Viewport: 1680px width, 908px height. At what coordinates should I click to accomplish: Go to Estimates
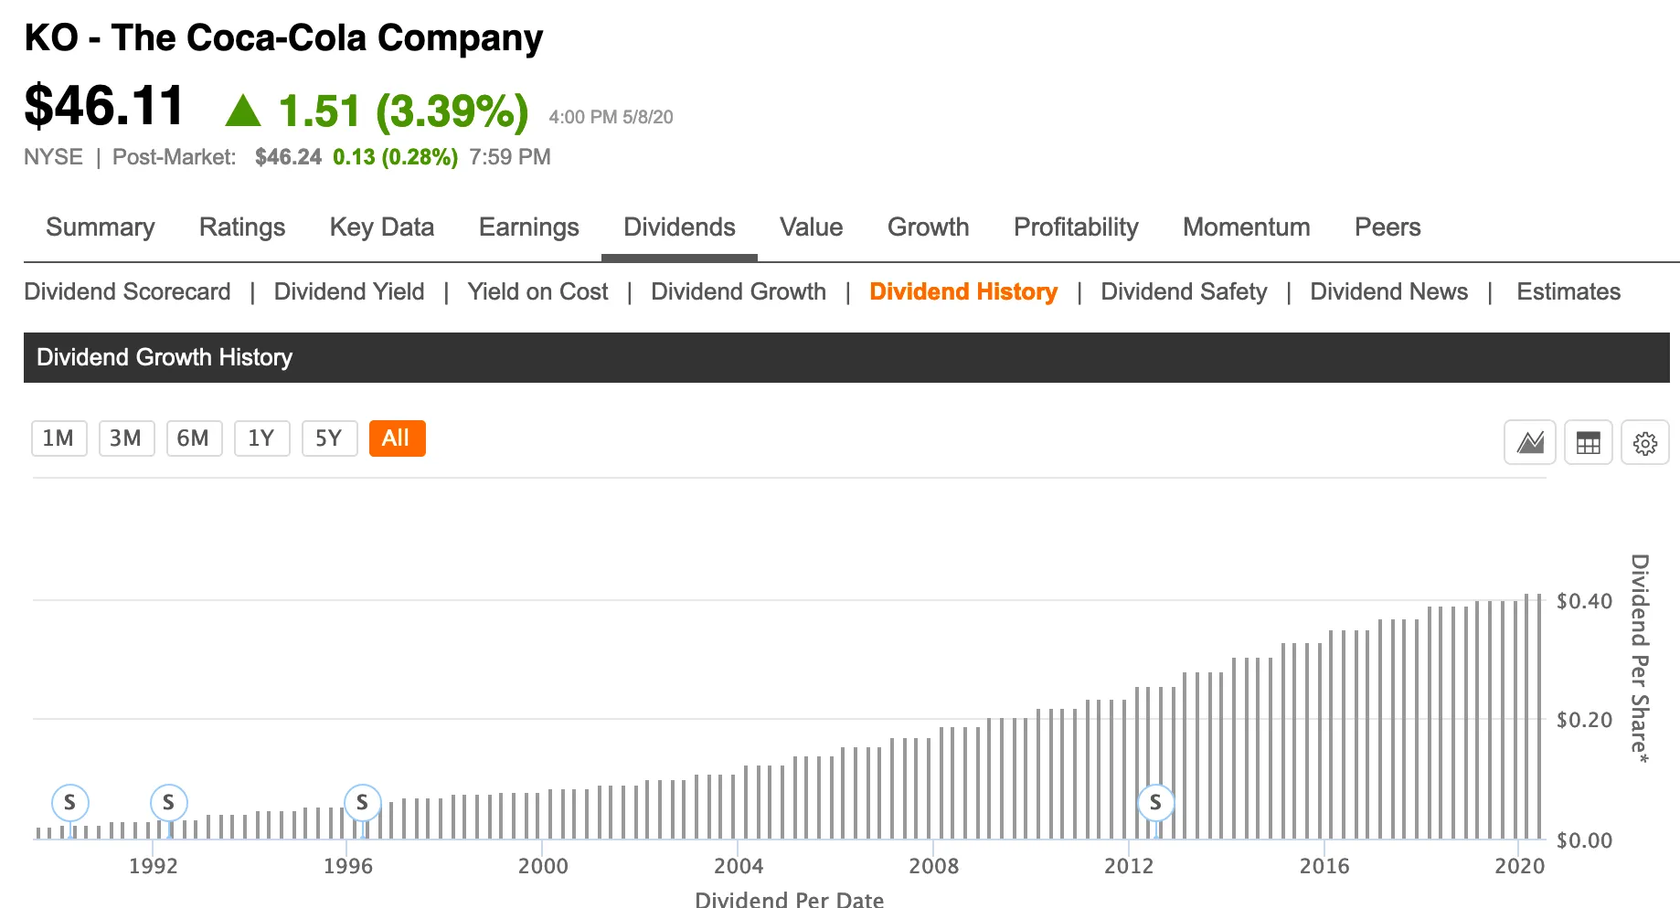pos(1568,291)
